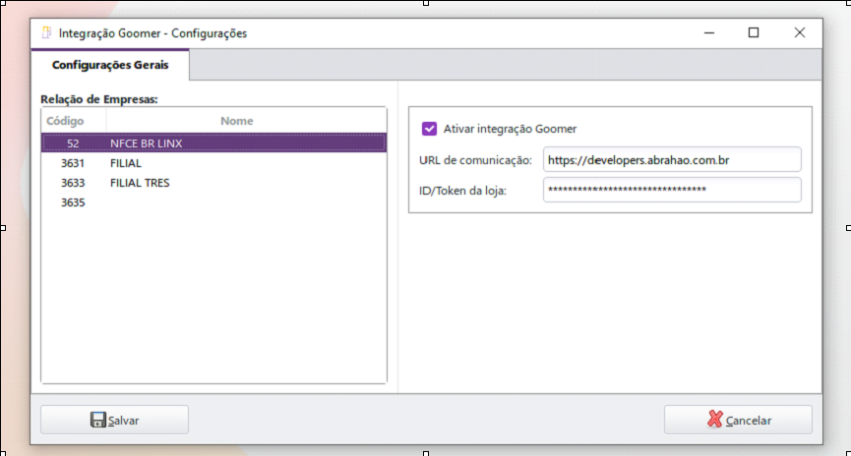
Task: Focus the ID/Token da loja field
Action: point(672,190)
